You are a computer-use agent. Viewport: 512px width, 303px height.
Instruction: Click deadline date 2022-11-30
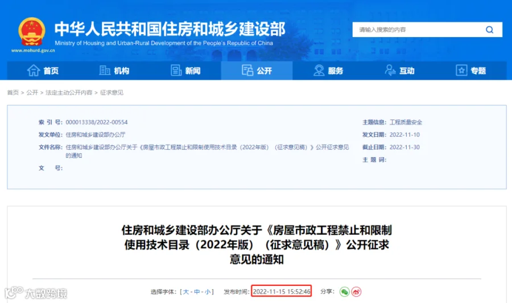point(404,147)
